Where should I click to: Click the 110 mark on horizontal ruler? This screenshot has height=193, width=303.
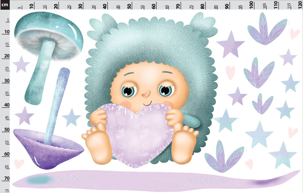(276, 5)
